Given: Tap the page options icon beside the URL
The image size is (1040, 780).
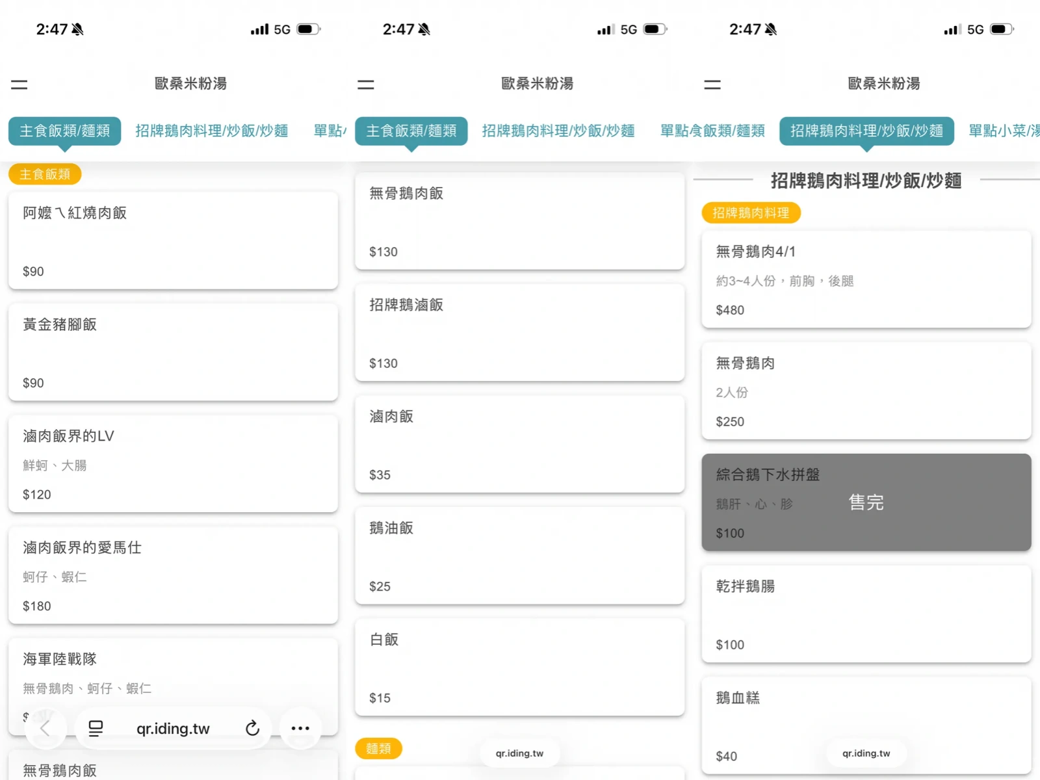Looking at the screenshot, I should pyautogui.click(x=96, y=729).
